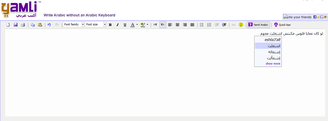Apply the current text color
This screenshot has height=121, width=328.
(x=133, y=25)
